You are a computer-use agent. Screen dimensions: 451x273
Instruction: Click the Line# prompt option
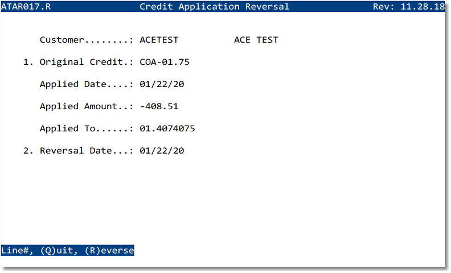17,250
